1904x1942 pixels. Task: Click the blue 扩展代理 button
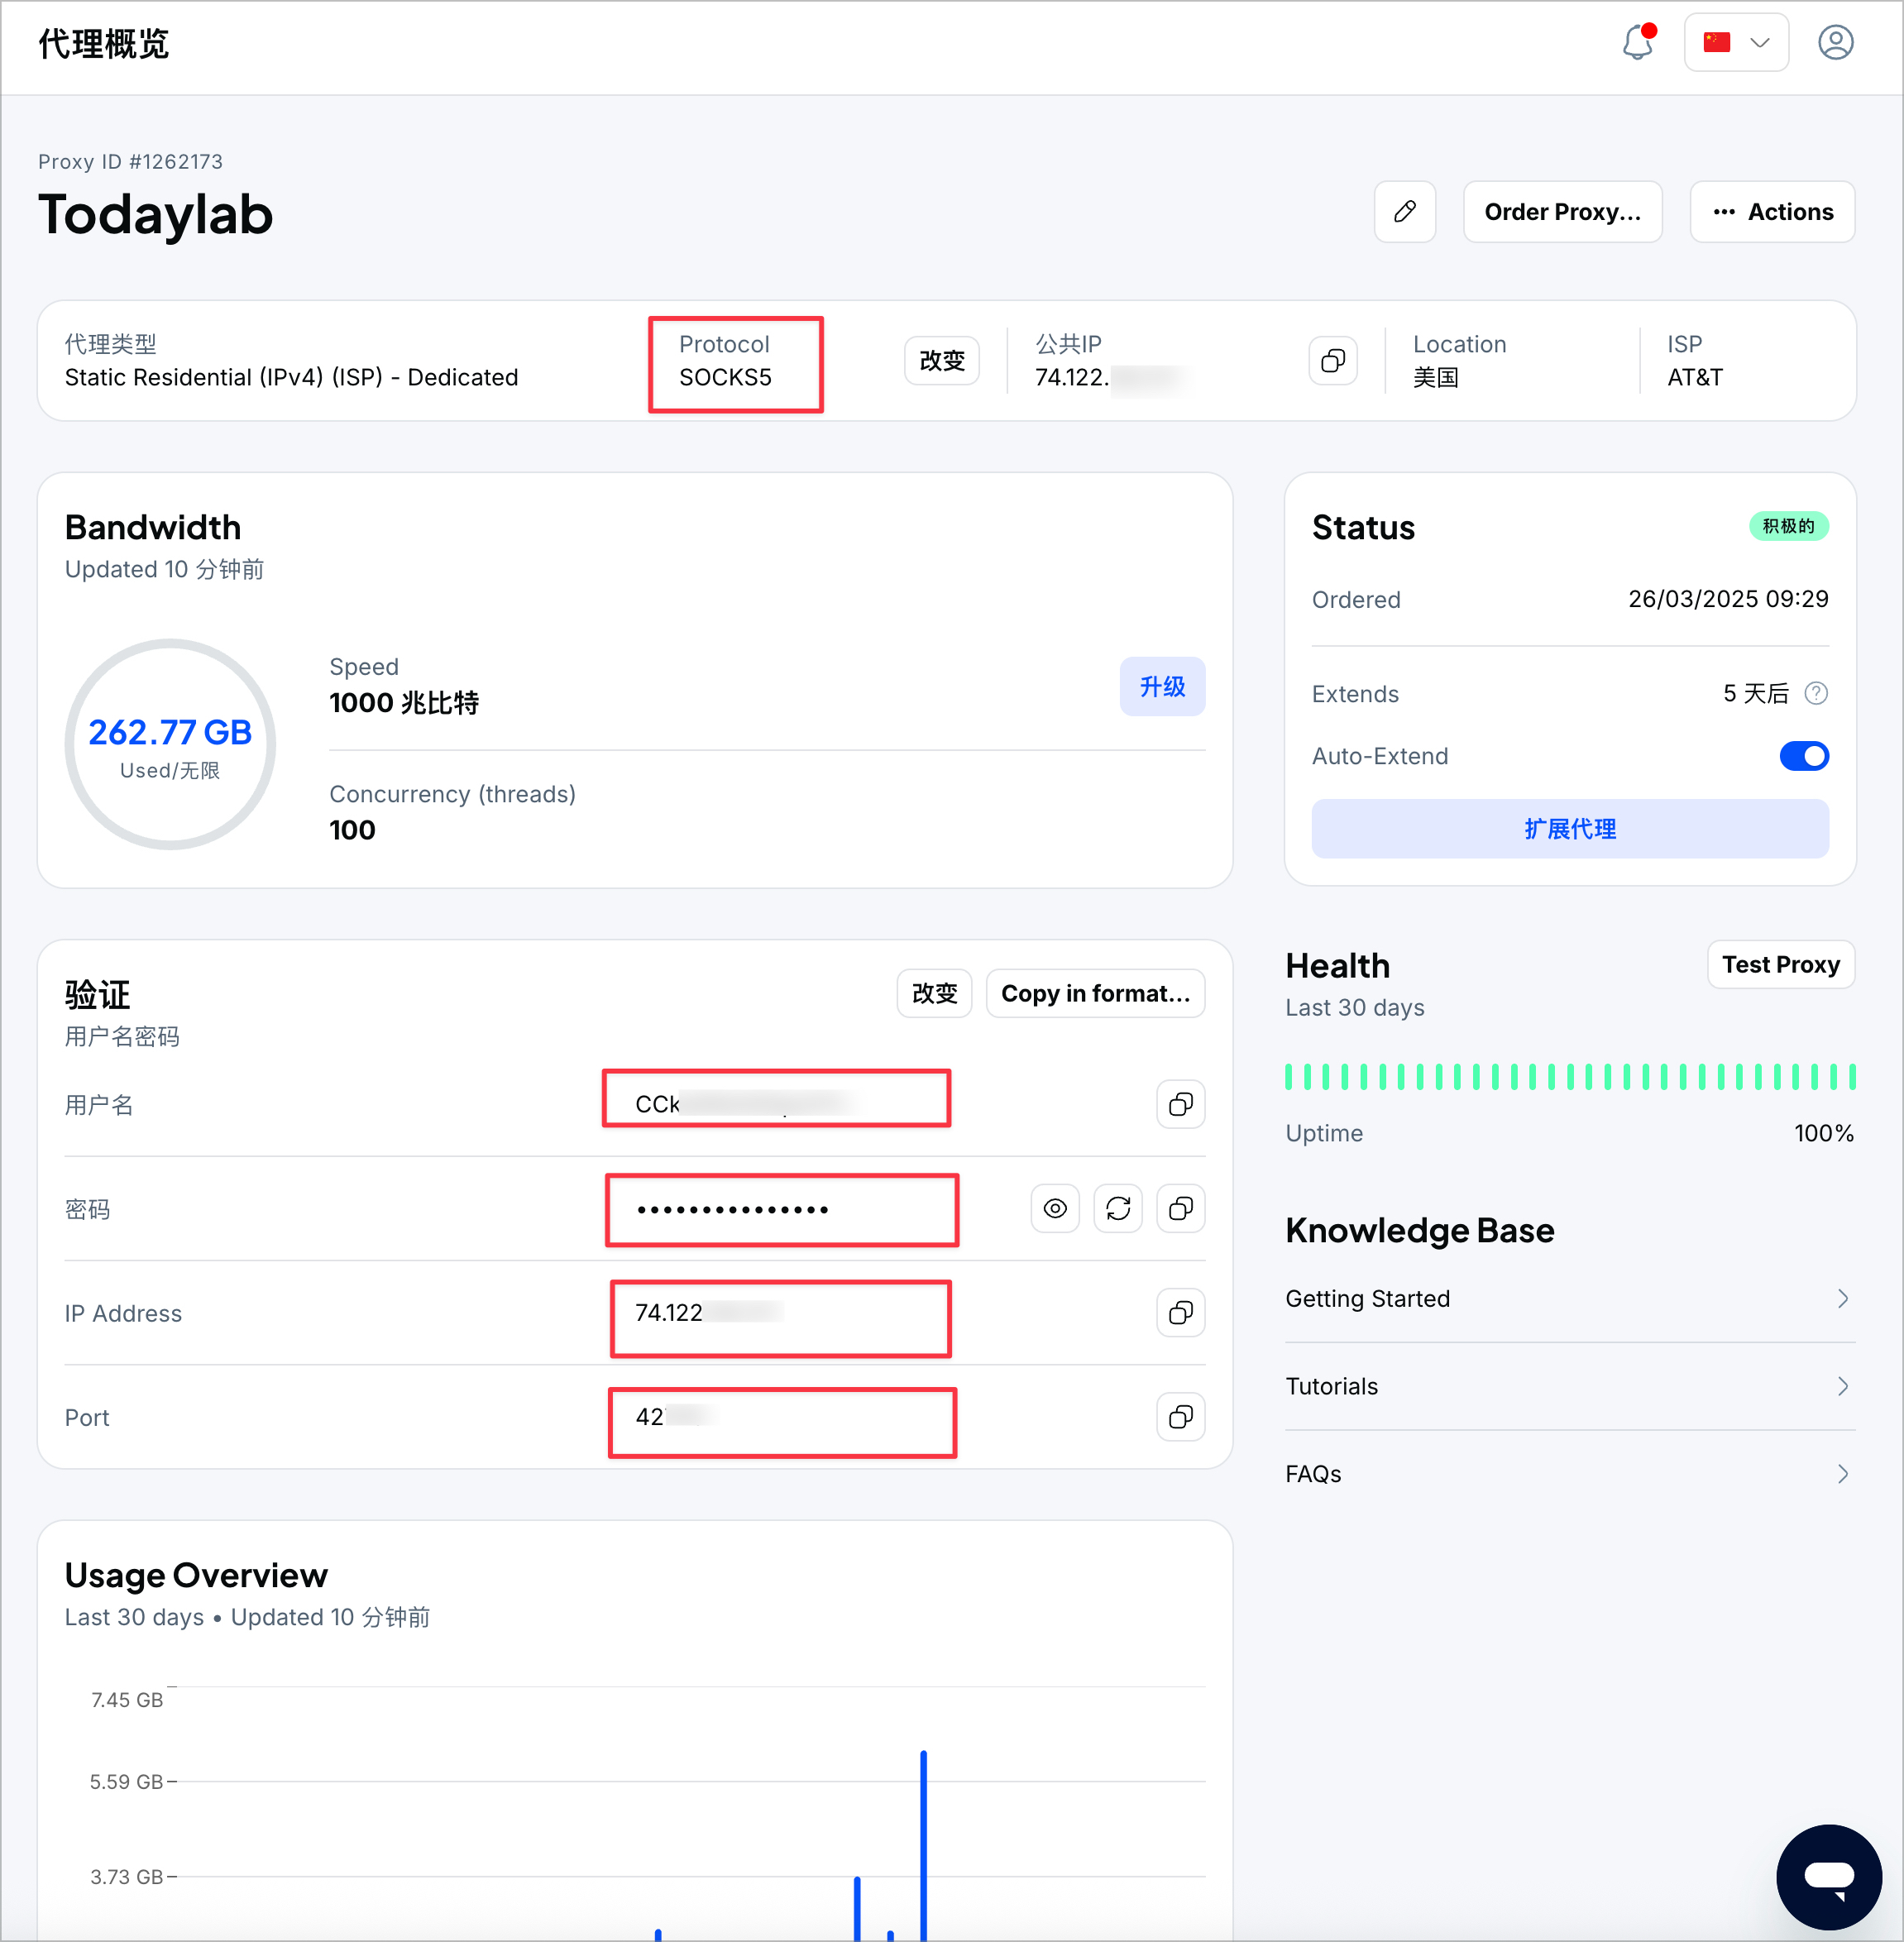click(x=1569, y=828)
